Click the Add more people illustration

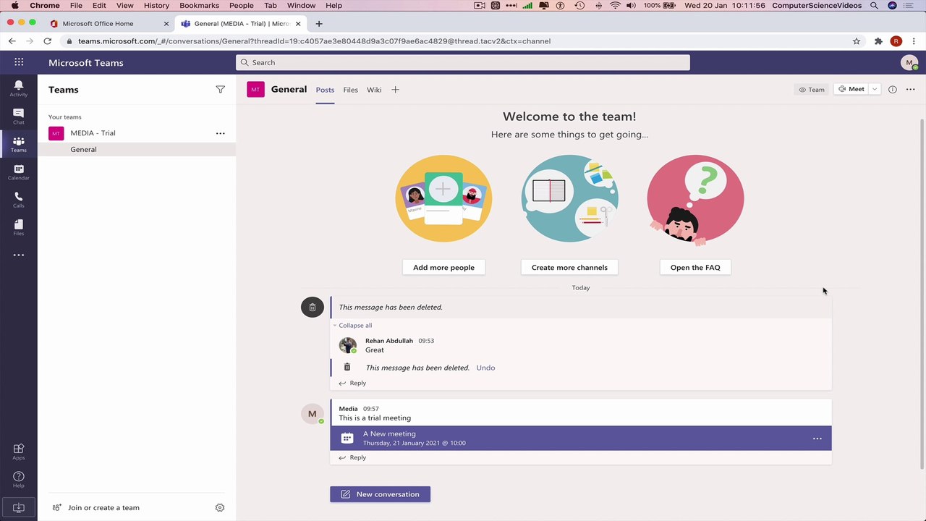pos(443,198)
